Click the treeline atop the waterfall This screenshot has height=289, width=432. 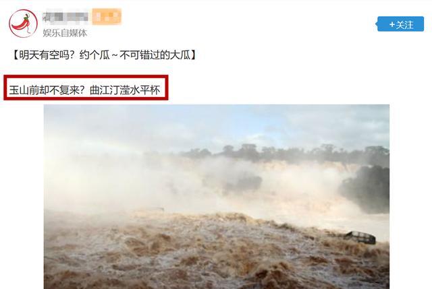(283, 154)
